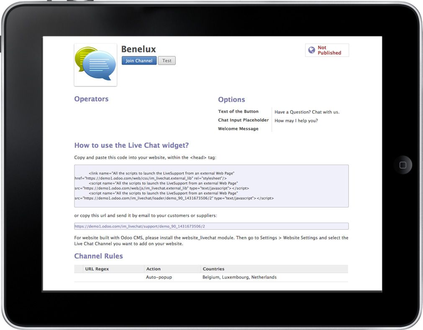This screenshot has height=330, width=423.
Task: Click the Chat Input Placeholder label
Action: point(244,120)
